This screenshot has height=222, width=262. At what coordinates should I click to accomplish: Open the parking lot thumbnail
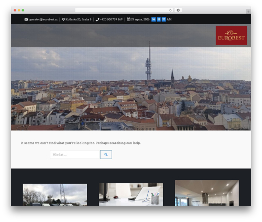55,195
